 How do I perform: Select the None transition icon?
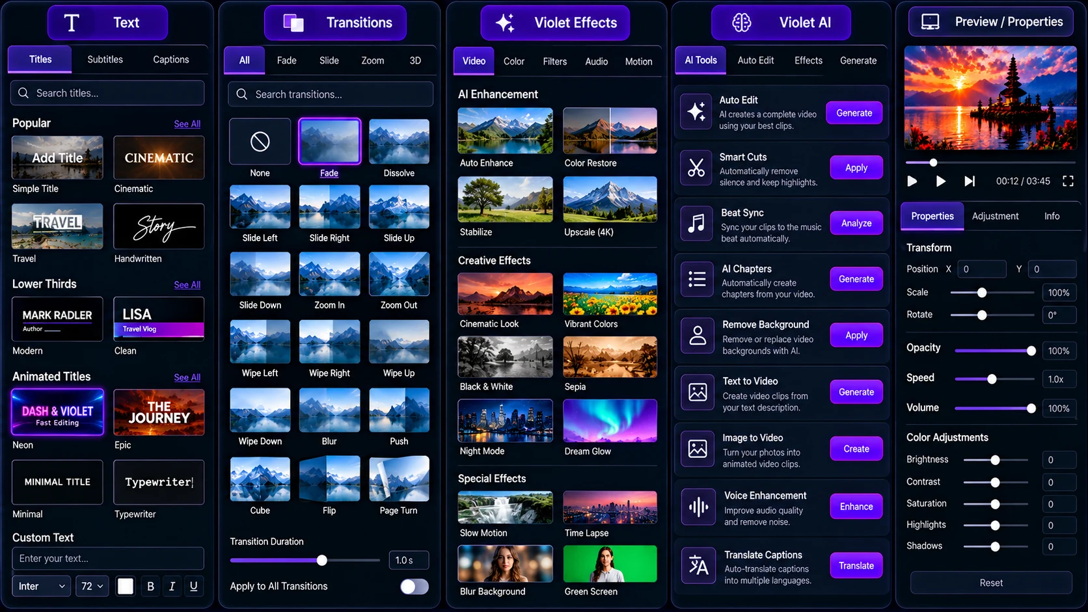(x=260, y=141)
